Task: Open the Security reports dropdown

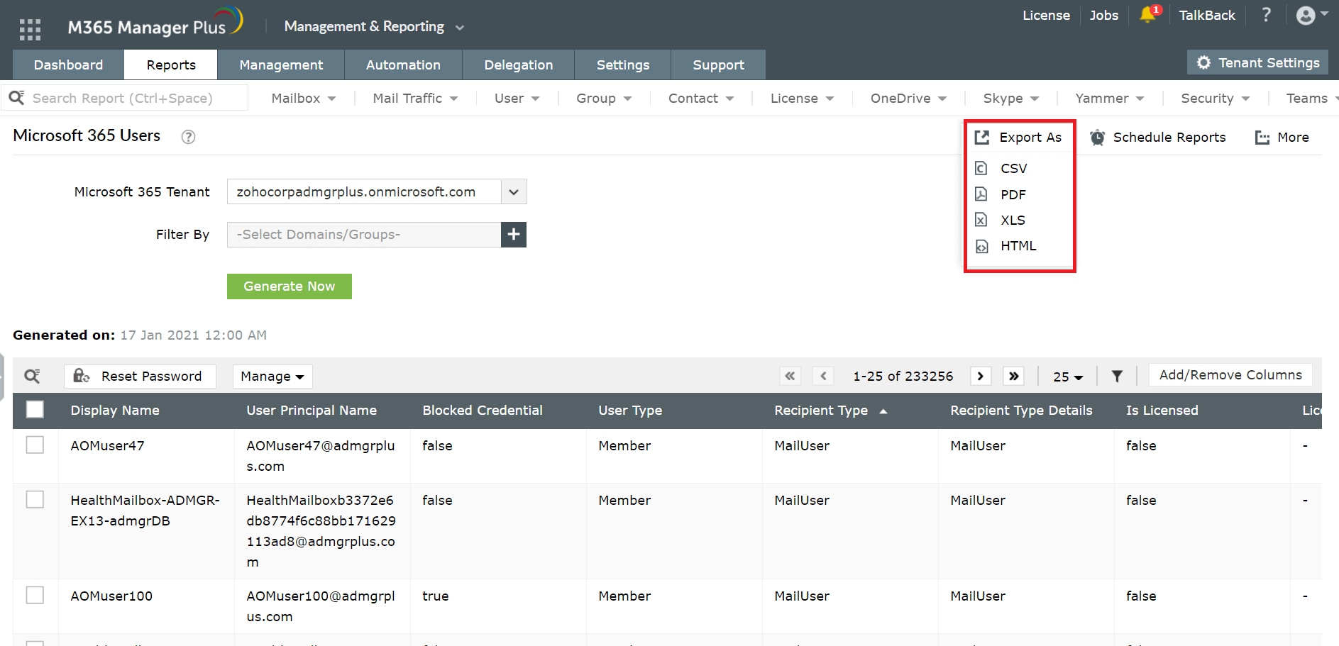Action: point(1215,99)
